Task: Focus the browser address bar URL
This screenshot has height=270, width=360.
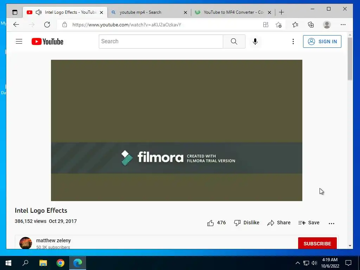Action: [127, 25]
